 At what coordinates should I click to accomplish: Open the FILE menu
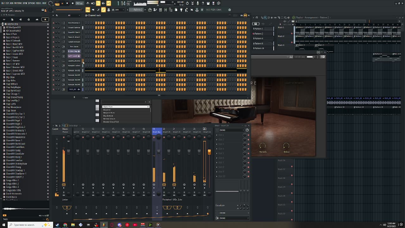(3, 3)
